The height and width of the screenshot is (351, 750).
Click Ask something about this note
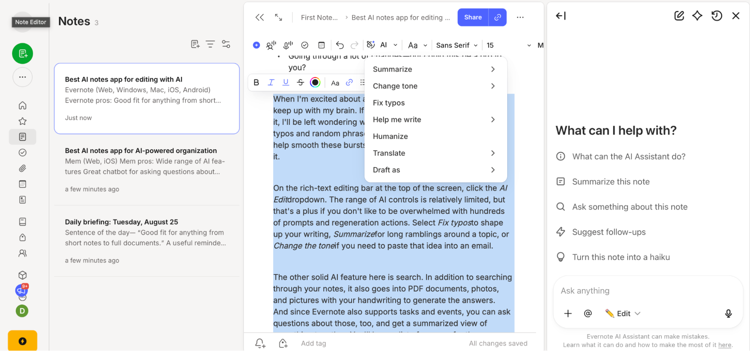622,207
